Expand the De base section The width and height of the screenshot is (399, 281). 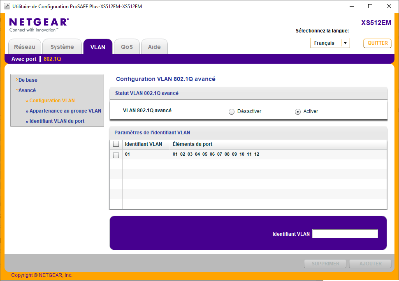pyautogui.click(x=28, y=80)
